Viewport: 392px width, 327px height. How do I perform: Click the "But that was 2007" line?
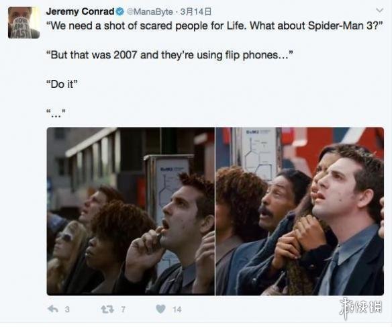point(170,55)
